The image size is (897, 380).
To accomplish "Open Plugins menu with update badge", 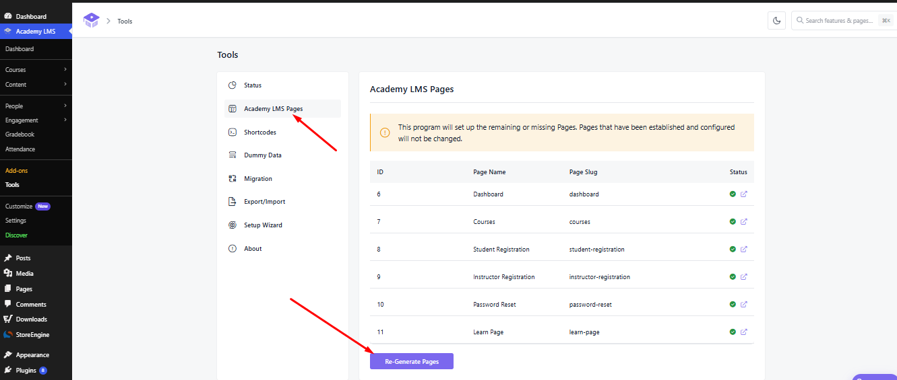I will point(36,371).
